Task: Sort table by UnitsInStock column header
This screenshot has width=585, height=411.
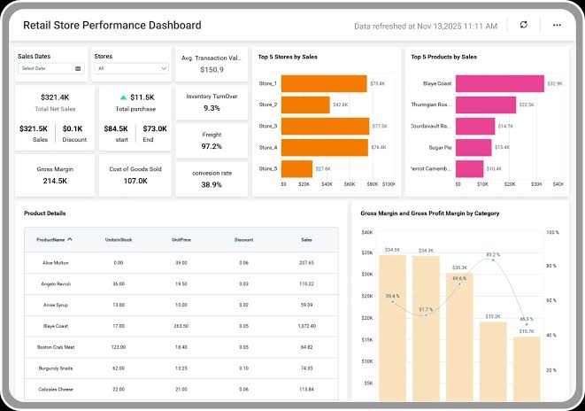Action: pos(119,240)
